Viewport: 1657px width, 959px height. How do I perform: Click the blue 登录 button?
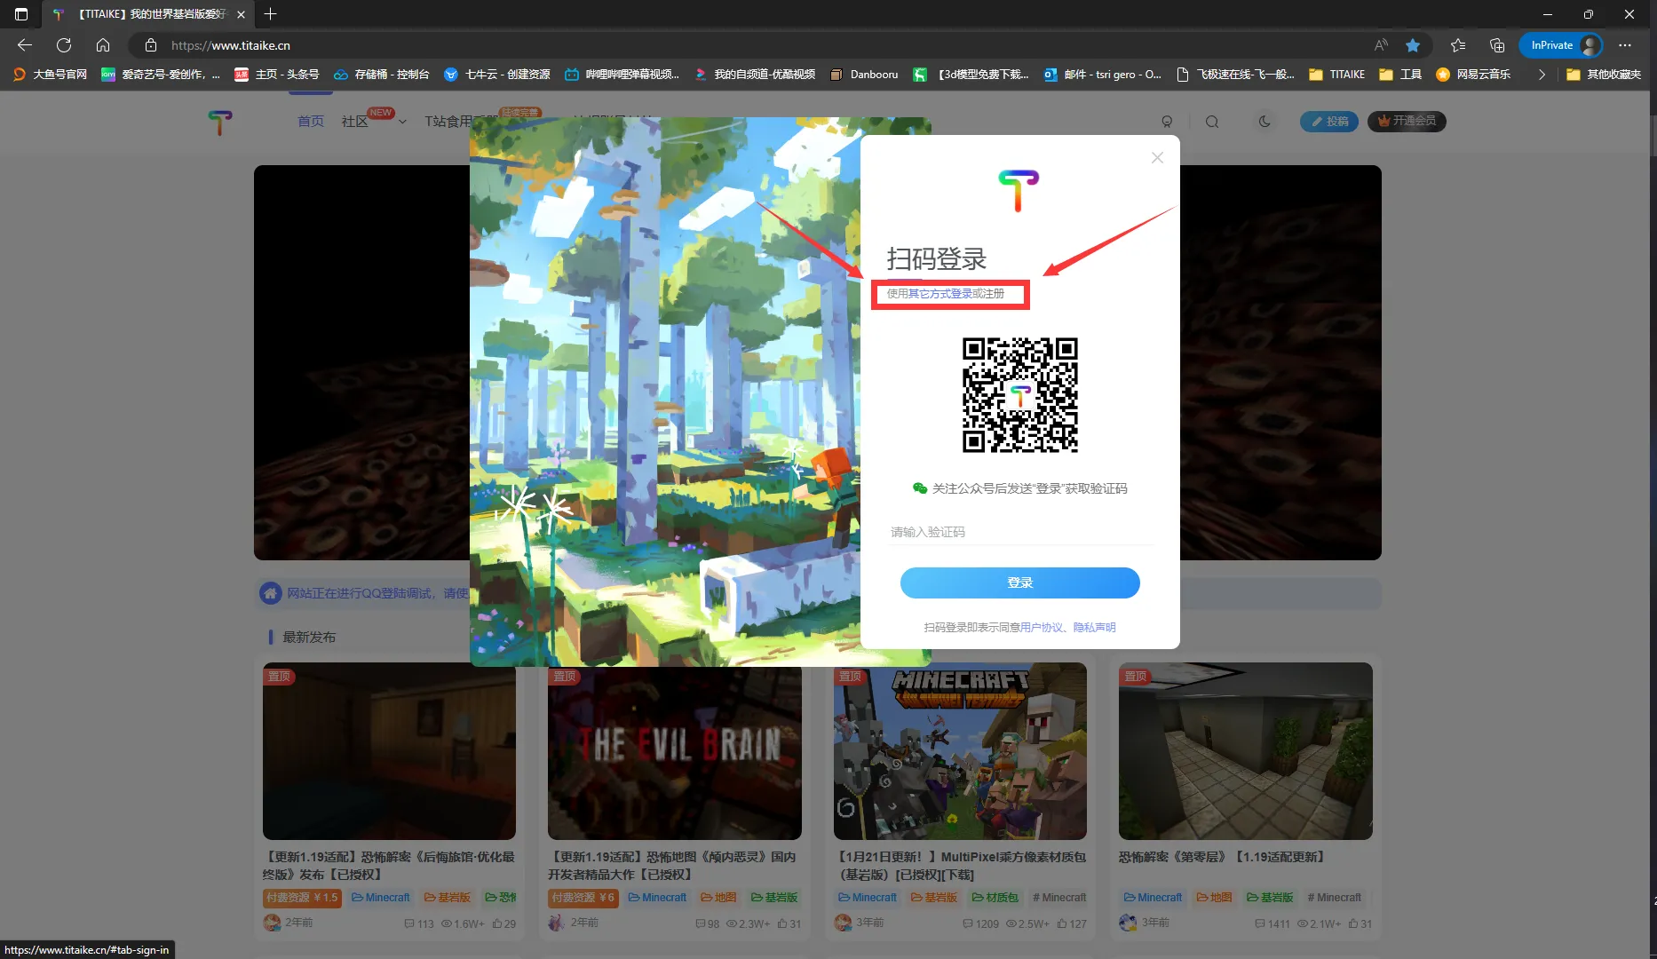pyautogui.click(x=1019, y=583)
